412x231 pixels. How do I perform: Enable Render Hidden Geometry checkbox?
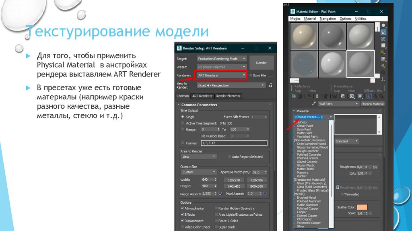pyautogui.click(x=216, y=208)
